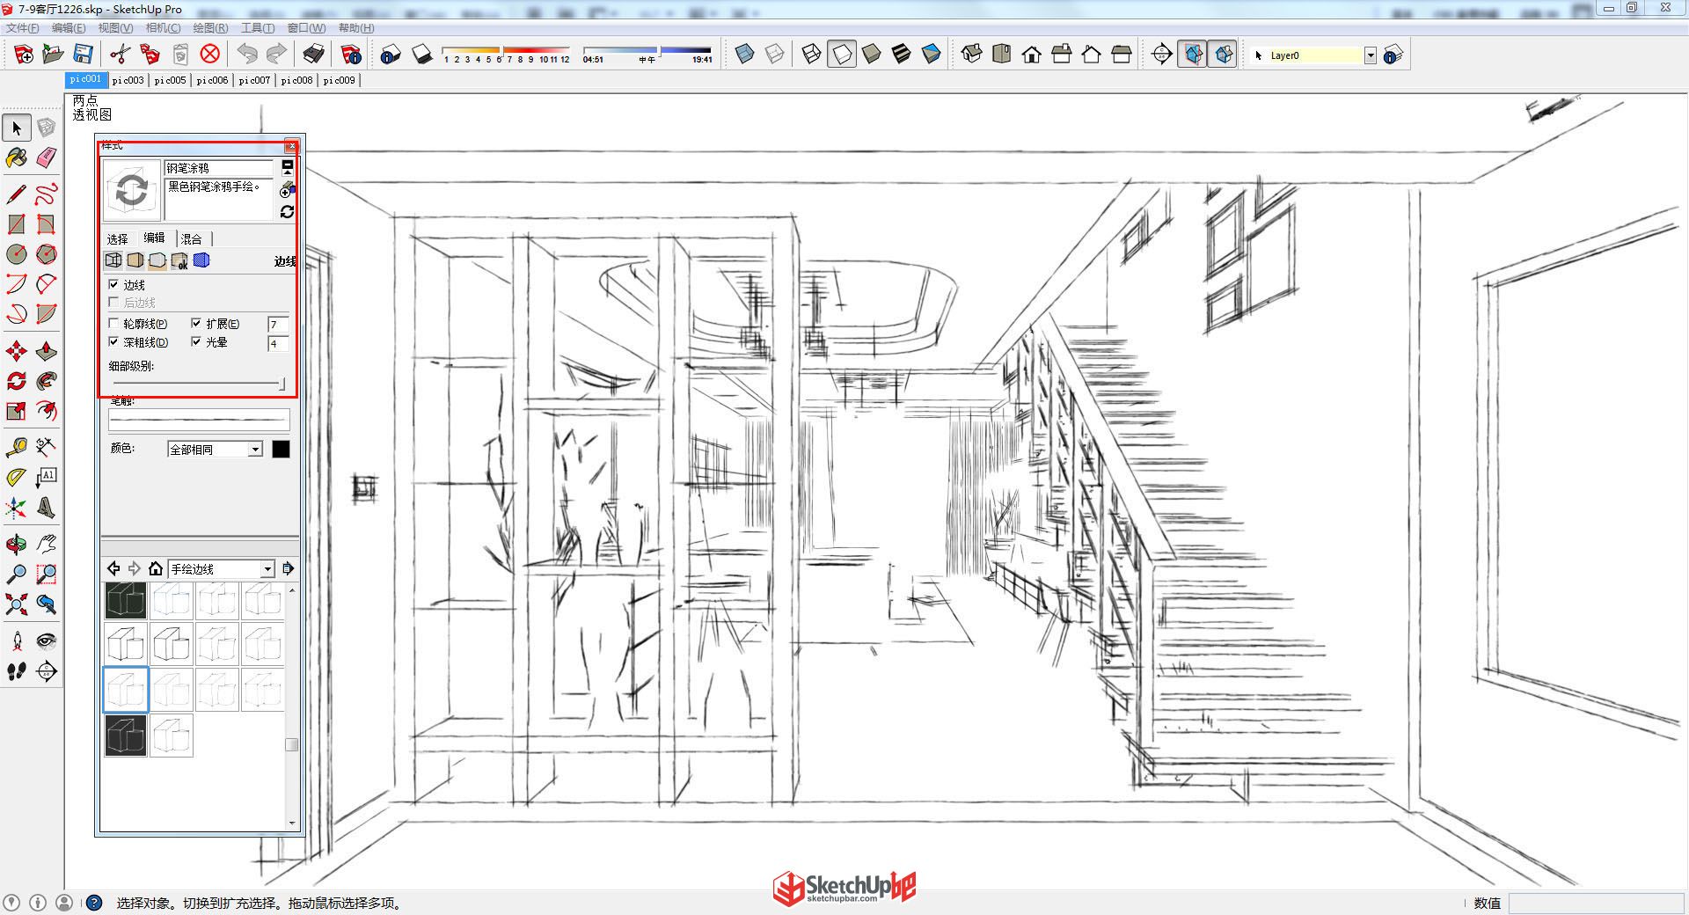Switch to scene tab pic009
Screen dimensions: 1689x915
pyautogui.click(x=339, y=80)
